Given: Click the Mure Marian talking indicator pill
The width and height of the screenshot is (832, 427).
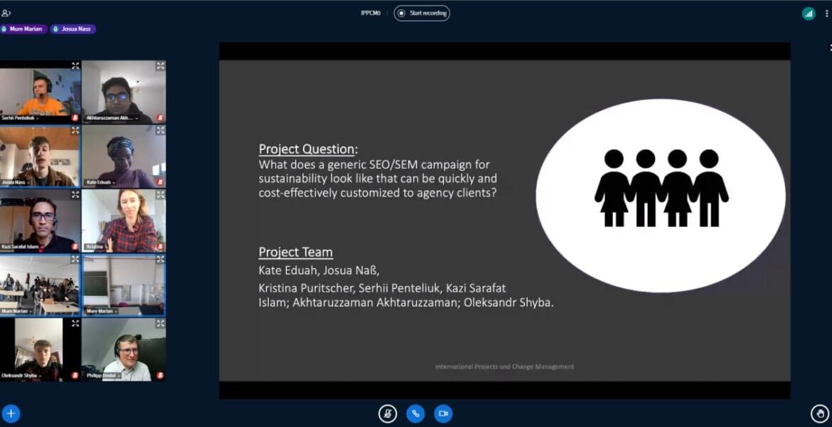Looking at the screenshot, I should pos(23,29).
